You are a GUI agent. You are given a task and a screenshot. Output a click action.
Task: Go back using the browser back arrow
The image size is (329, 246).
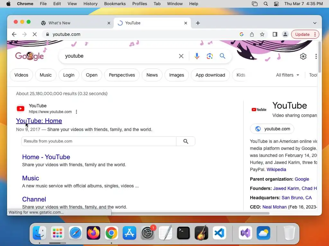click(14, 34)
